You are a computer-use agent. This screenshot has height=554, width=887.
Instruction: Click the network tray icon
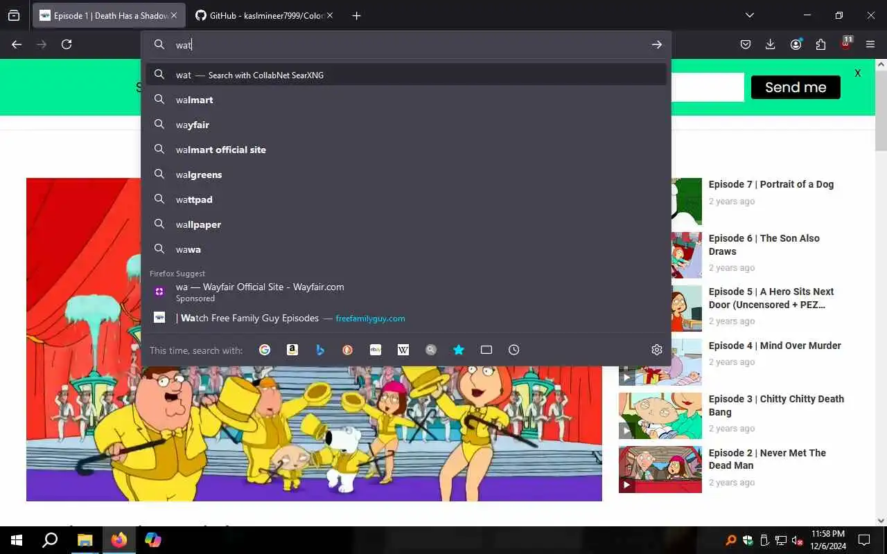tap(781, 540)
